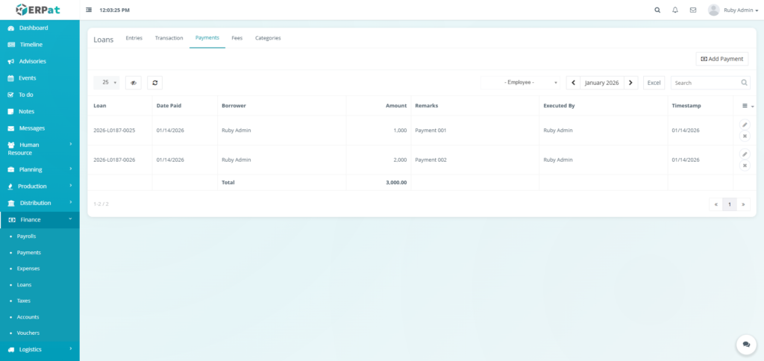Open the notifications bell

point(674,10)
